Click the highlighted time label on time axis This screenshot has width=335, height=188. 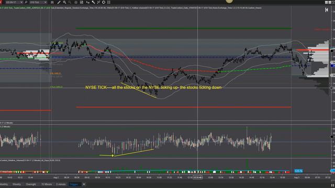pos(198,178)
